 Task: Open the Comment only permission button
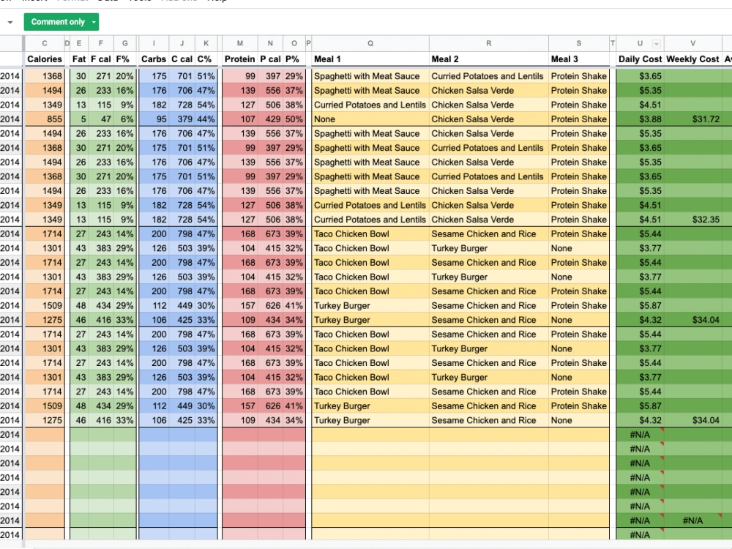coord(61,22)
